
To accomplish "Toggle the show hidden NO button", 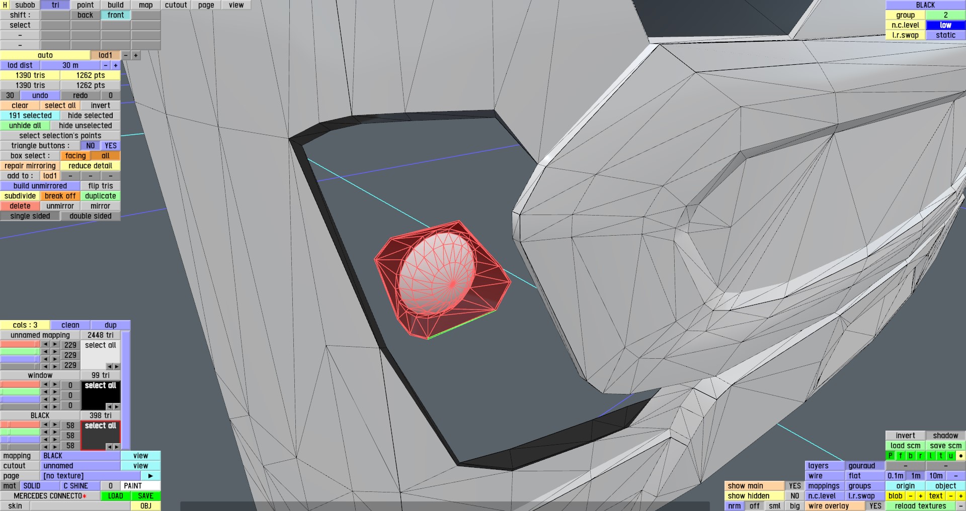I will point(795,496).
